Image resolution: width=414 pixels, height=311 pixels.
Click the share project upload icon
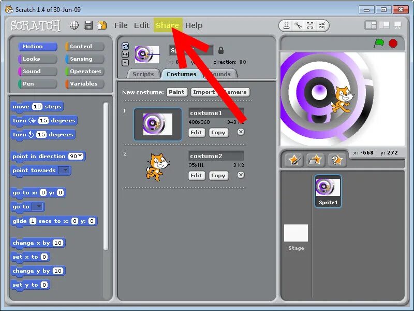102,25
